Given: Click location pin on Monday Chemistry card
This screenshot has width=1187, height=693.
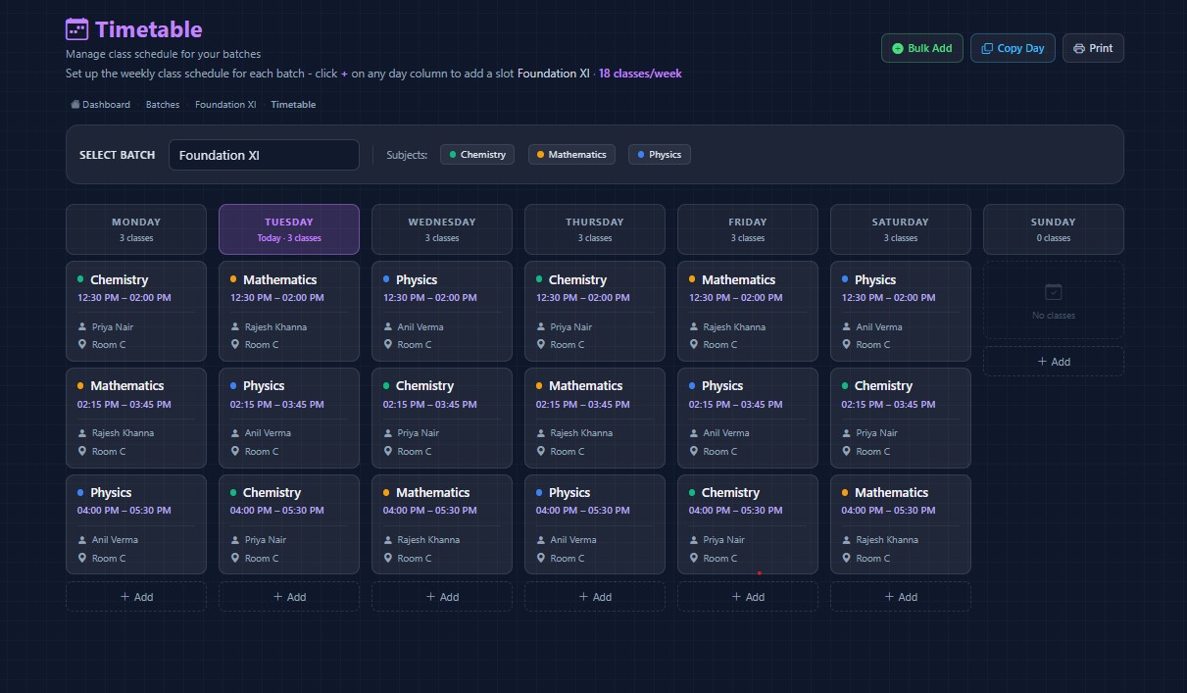Looking at the screenshot, I should pos(82,345).
